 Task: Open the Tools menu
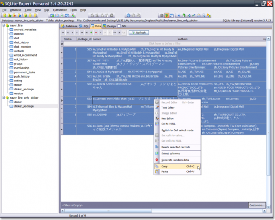73,10
